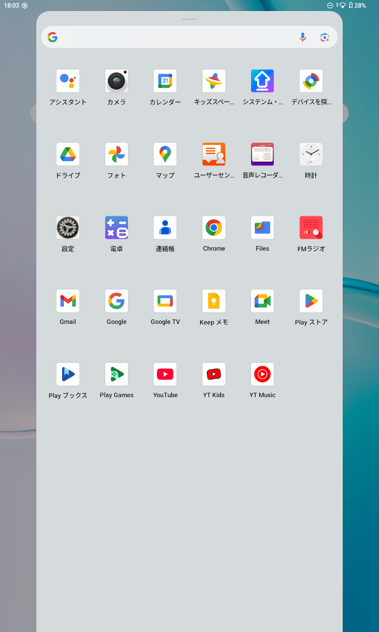The width and height of the screenshot is (379, 632).
Task: Open the Google Drive app (ドライブ)
Action: [68, 154]
